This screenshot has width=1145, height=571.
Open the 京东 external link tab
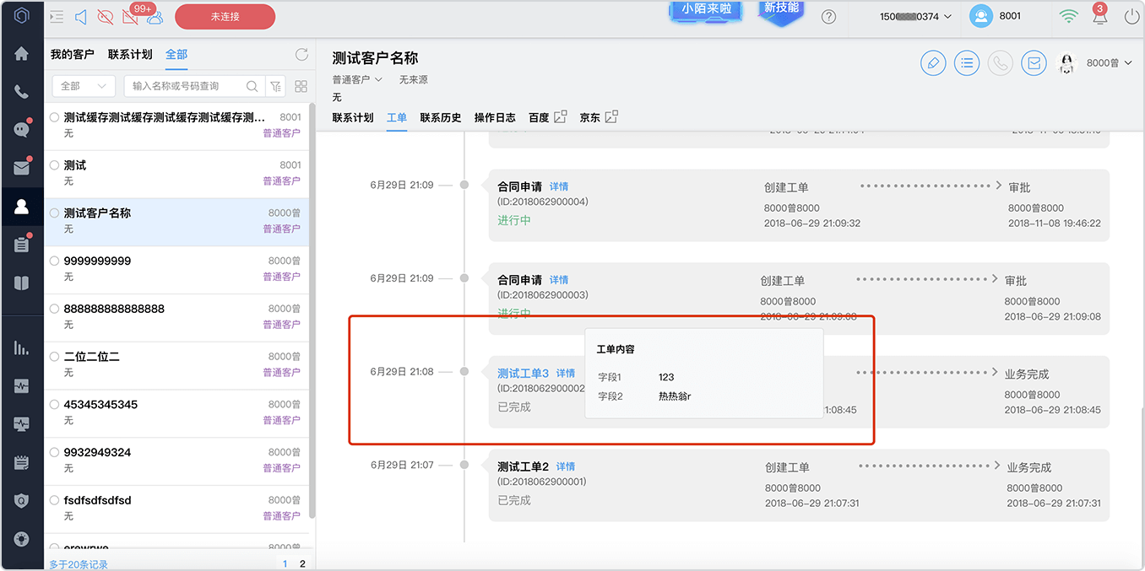click(x=599, y=117)
